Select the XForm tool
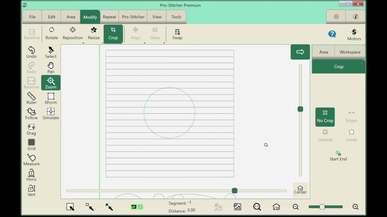Image resolution: width=387 pixels, height=217 pixels. [51, 98]
